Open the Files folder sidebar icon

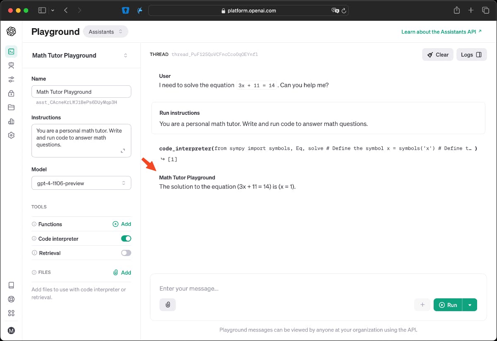coord(11,107)
